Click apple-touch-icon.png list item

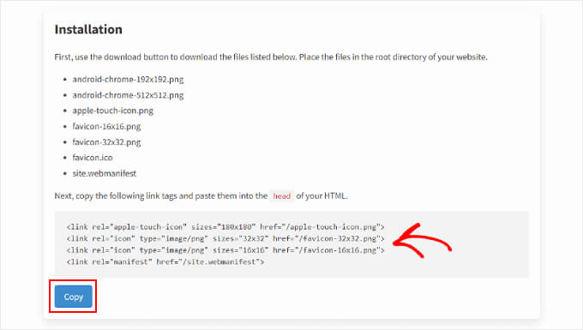point(112,111)
